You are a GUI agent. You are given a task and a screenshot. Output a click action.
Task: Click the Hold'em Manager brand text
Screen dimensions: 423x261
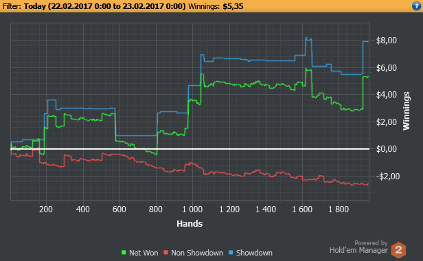pos(358,251)
